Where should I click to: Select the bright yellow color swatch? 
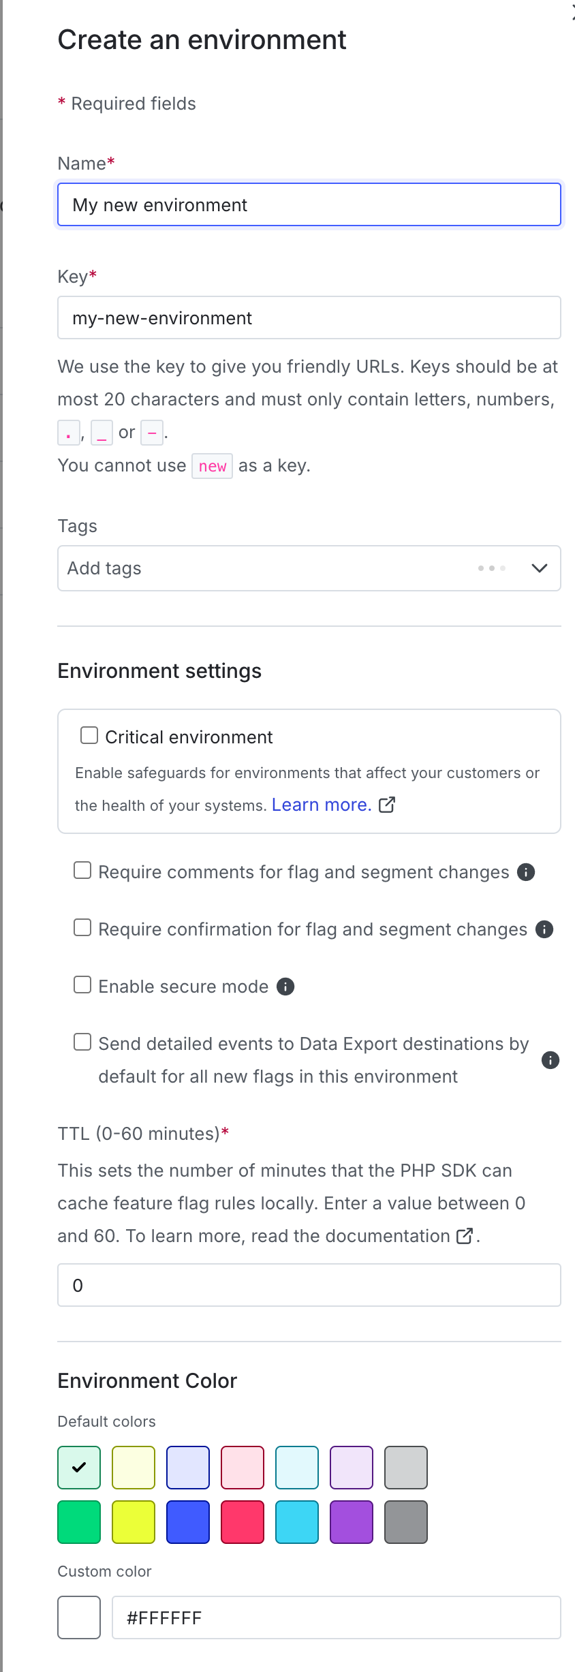pos(134,1522)
